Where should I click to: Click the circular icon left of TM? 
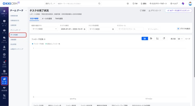[128, 3]
